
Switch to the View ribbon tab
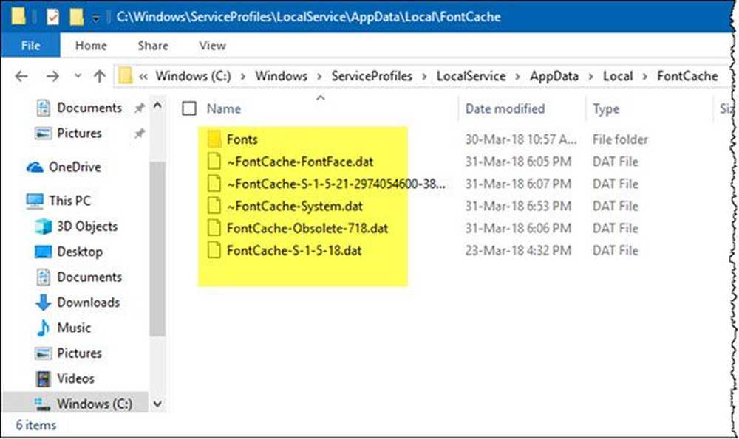pos(212,46)
